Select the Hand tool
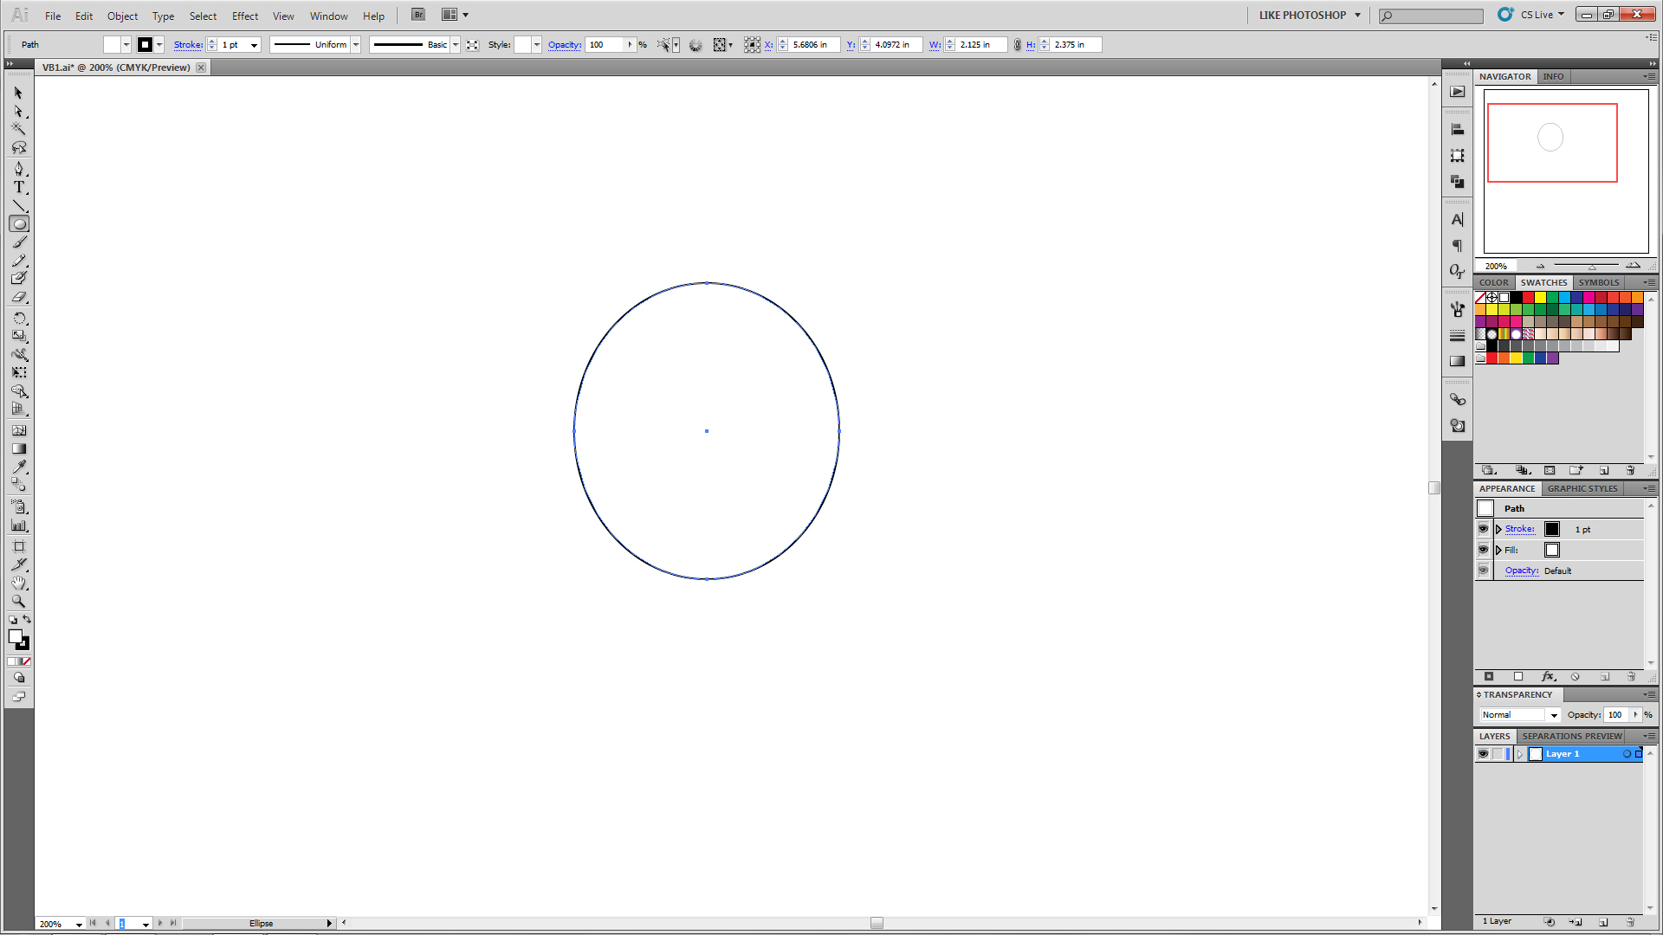1663x935 pixels. (19, 583)
